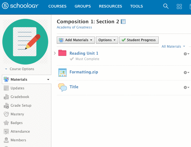Open gear menu for Title discussion

186,87
